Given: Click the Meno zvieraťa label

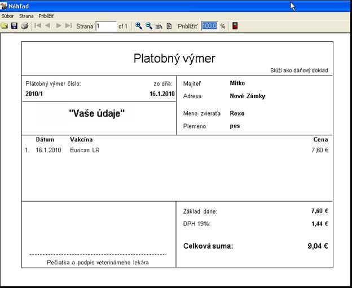Looking at the screenshot, I should point(202,113).
